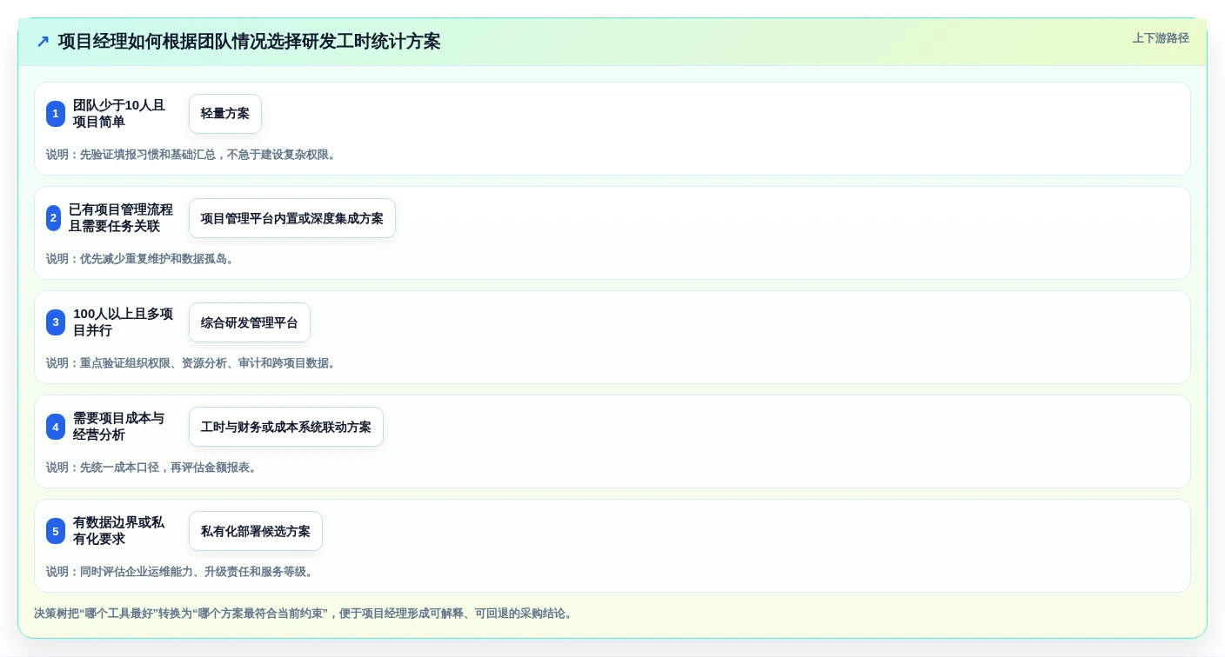Click the 上下游路径 label at top right
Image resolution: width=1225 pixels, height=657 pixels.
tap(1161, 38)
